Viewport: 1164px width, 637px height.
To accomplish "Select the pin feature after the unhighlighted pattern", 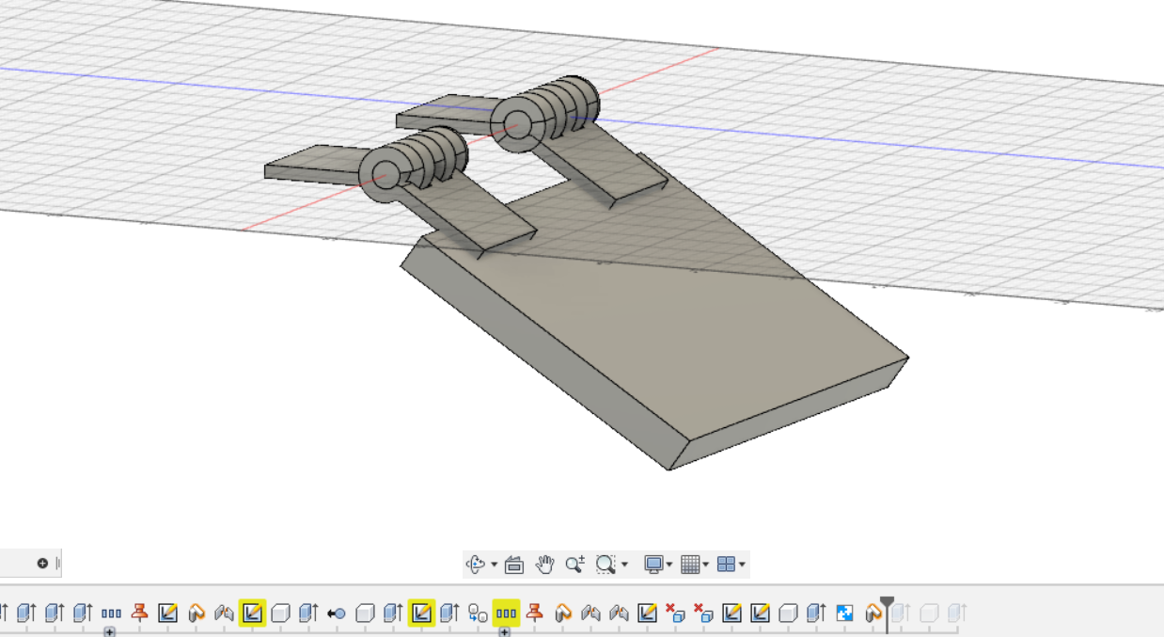I will click(x=139, y=613).
